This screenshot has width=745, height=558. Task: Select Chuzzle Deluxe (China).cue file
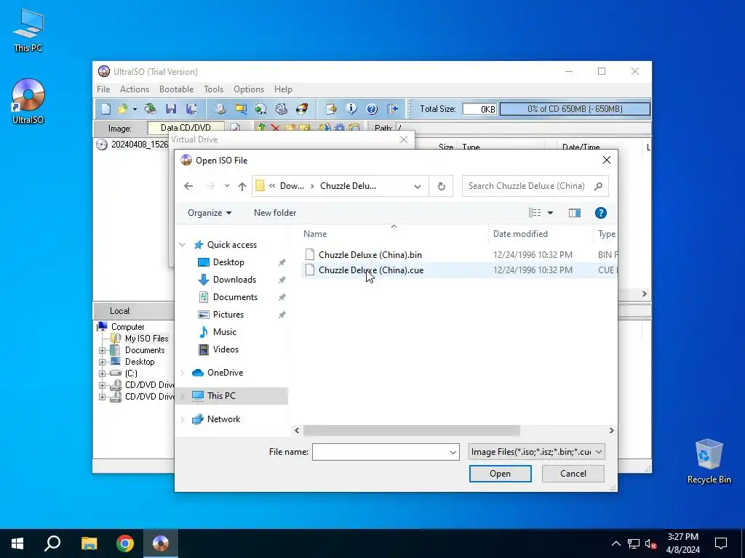point(371,270)
